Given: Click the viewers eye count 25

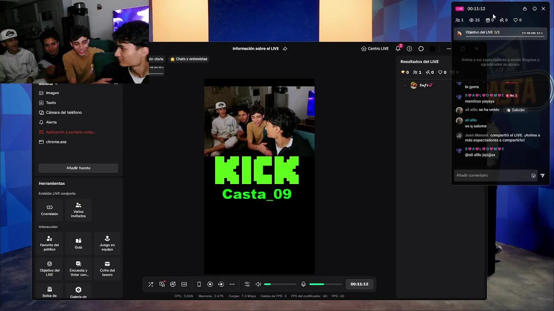Looking at the screenshot, I should [x=474, y=20].
